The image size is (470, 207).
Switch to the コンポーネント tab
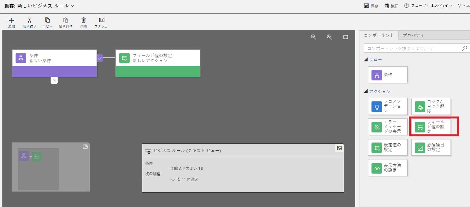pos(379,35)
